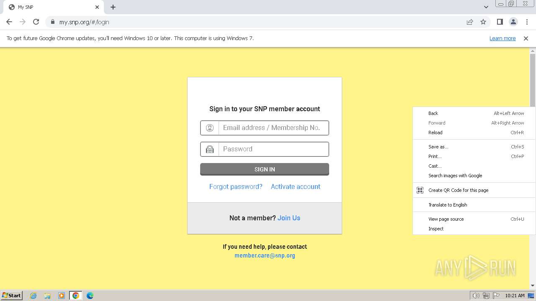Bookmark this page with star icon
Viewport: 536px width, 301px height.
click(x=483, y=22)
